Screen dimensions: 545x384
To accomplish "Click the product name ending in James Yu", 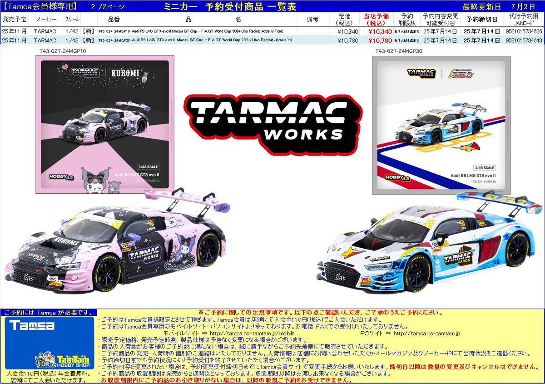I will pyautogui.click(x=212, y=40).
